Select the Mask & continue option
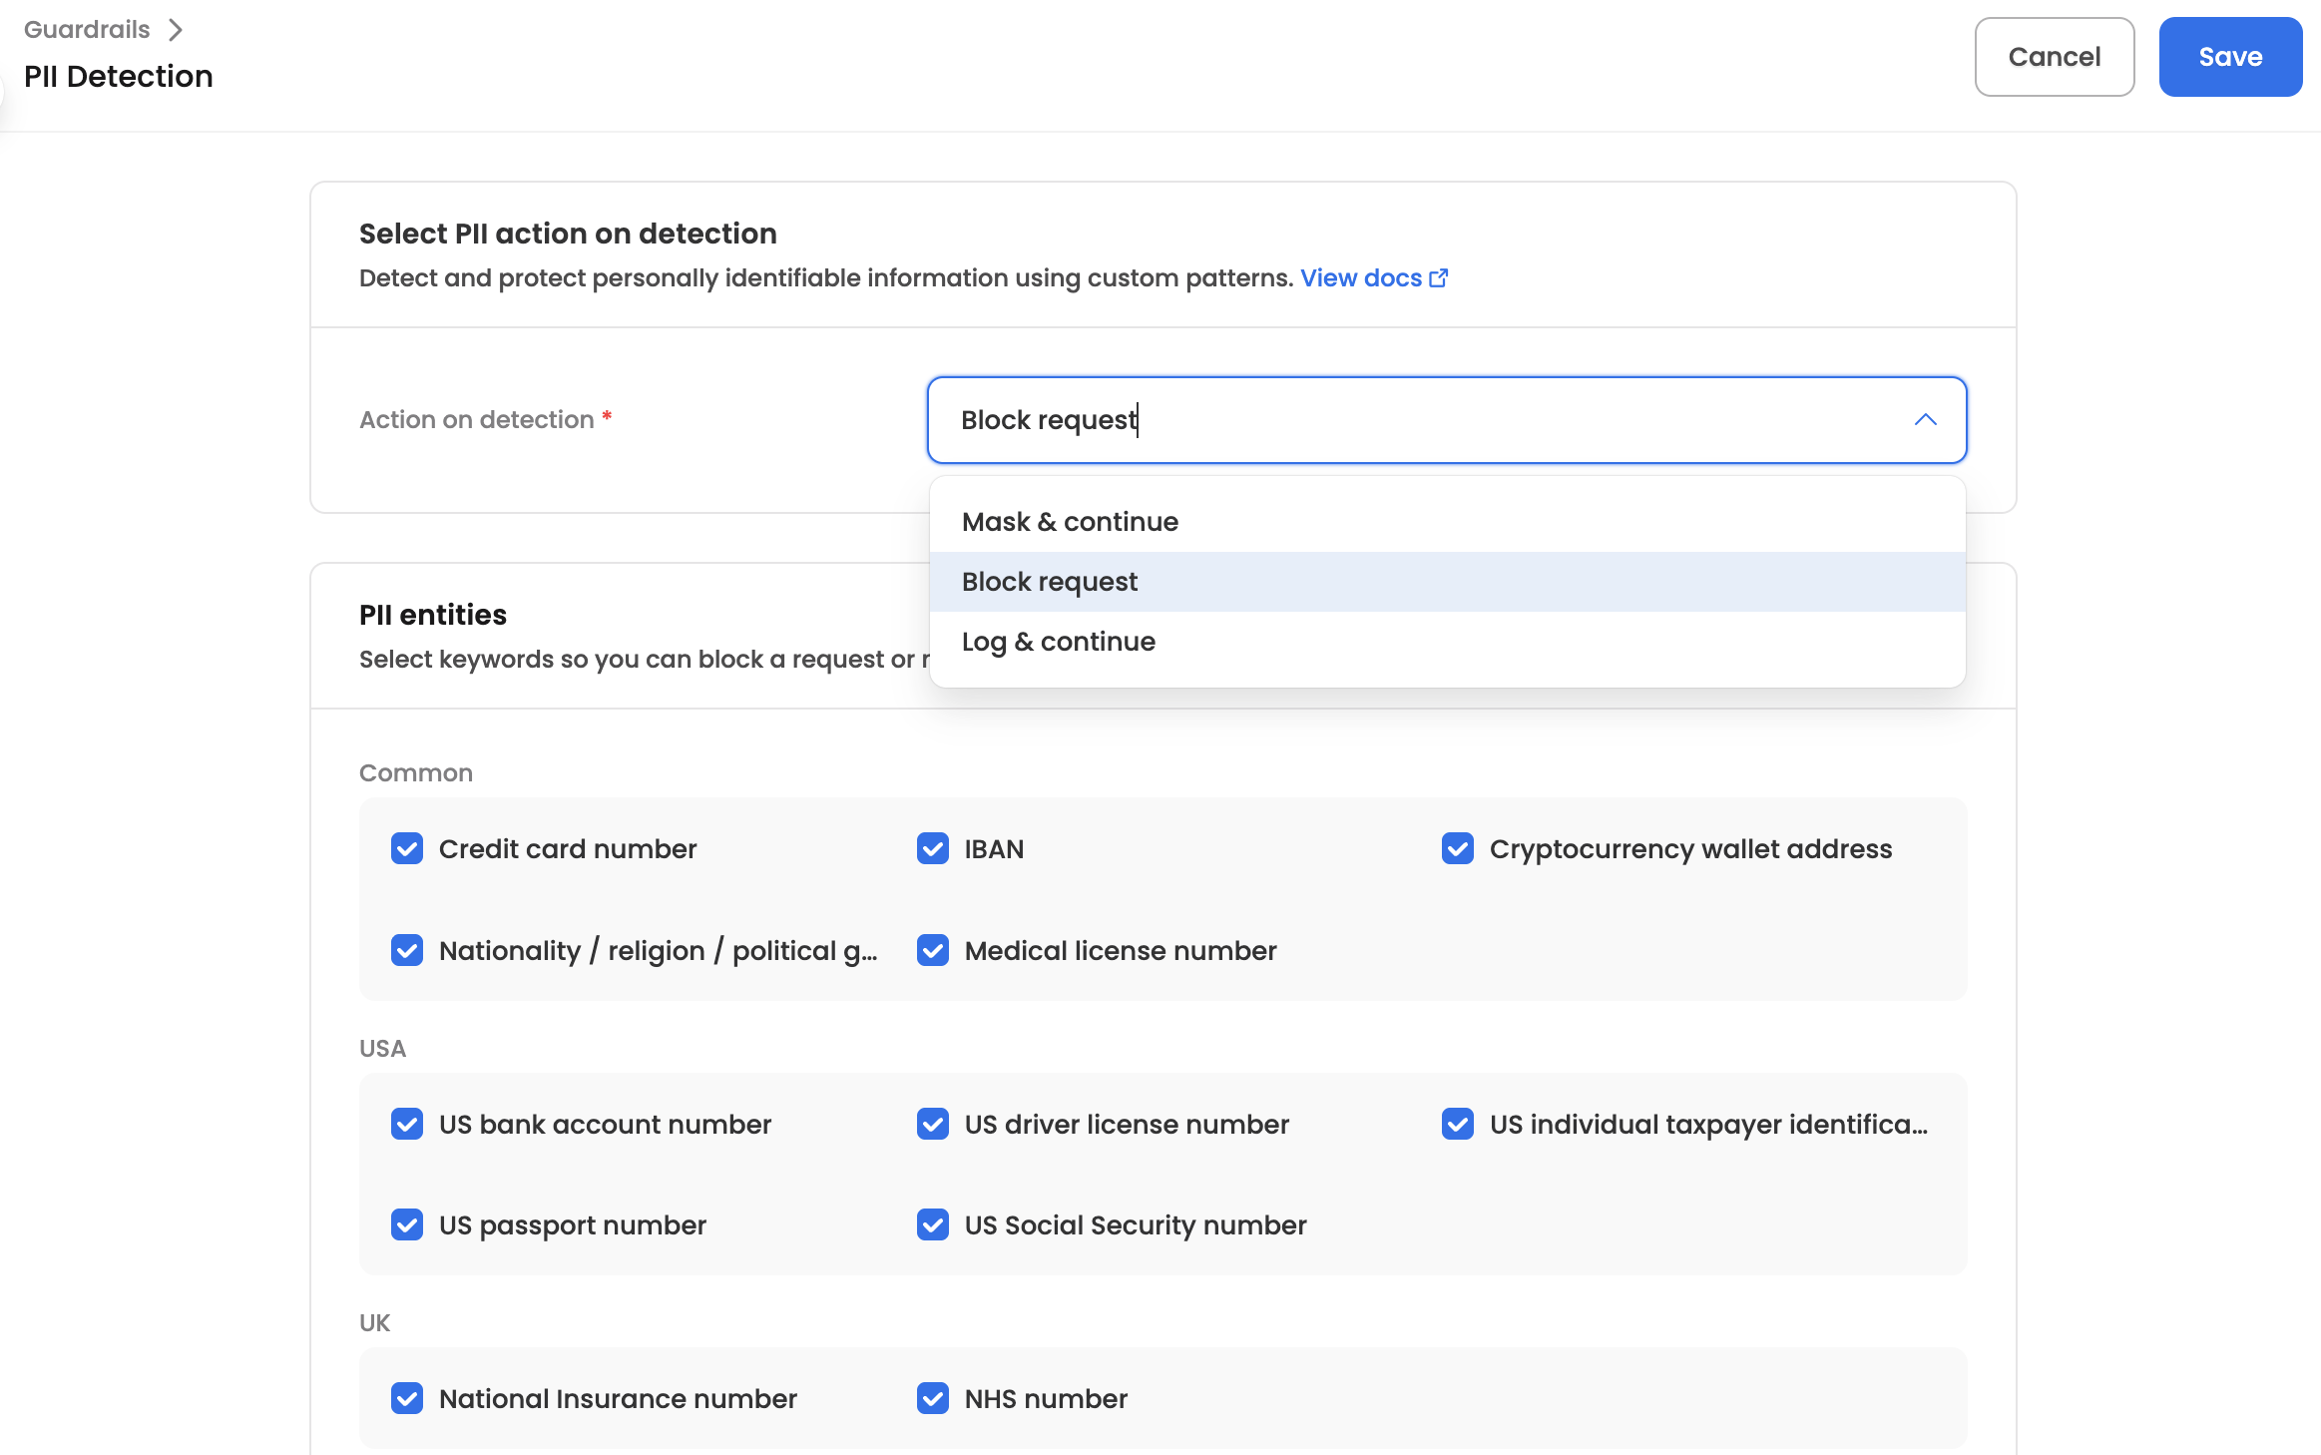 [1070, 522]
